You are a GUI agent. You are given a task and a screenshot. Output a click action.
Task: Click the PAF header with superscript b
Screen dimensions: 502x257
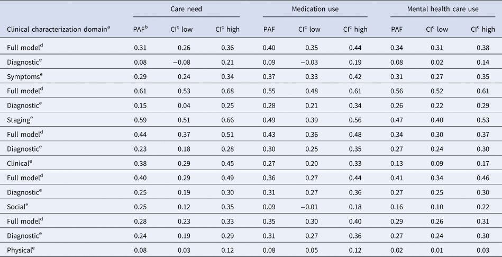tap(140, 29)
